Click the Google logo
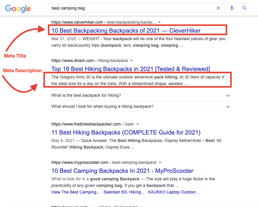Viewport: 258px width, 207px height. [18, 9]
